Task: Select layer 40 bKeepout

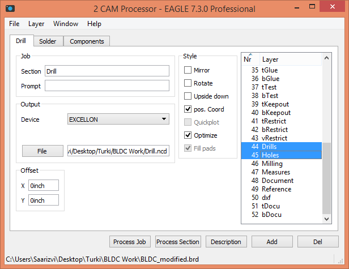Action: coord(282,113)
